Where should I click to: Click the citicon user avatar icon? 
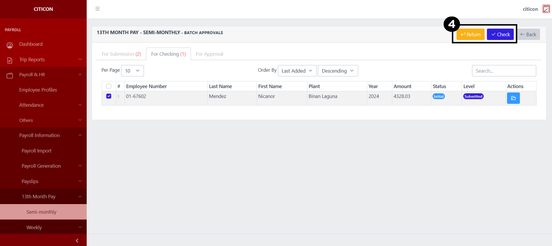pos(546,9)
